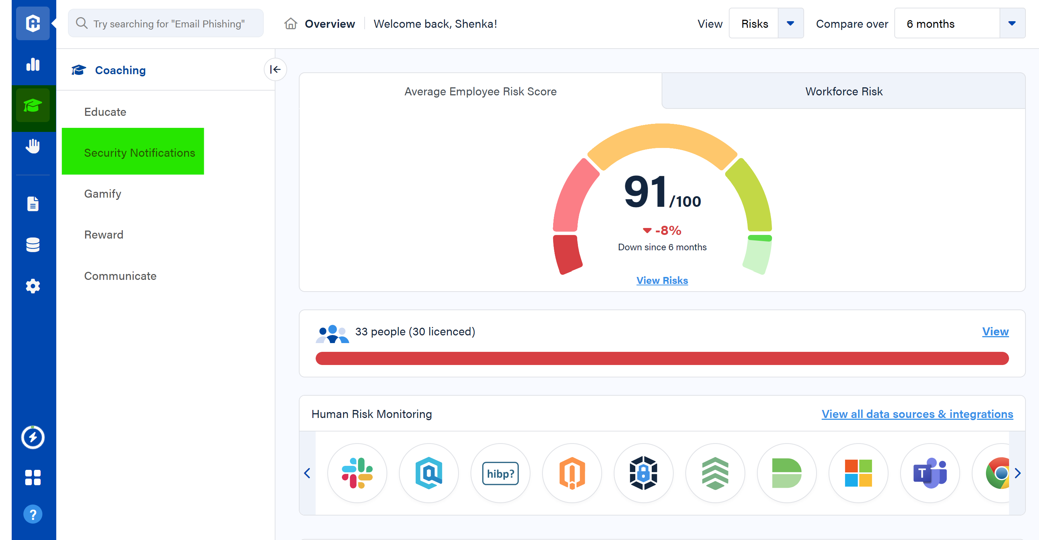
Task: Open View all data sources & integrations
Action: click(917, 414)
